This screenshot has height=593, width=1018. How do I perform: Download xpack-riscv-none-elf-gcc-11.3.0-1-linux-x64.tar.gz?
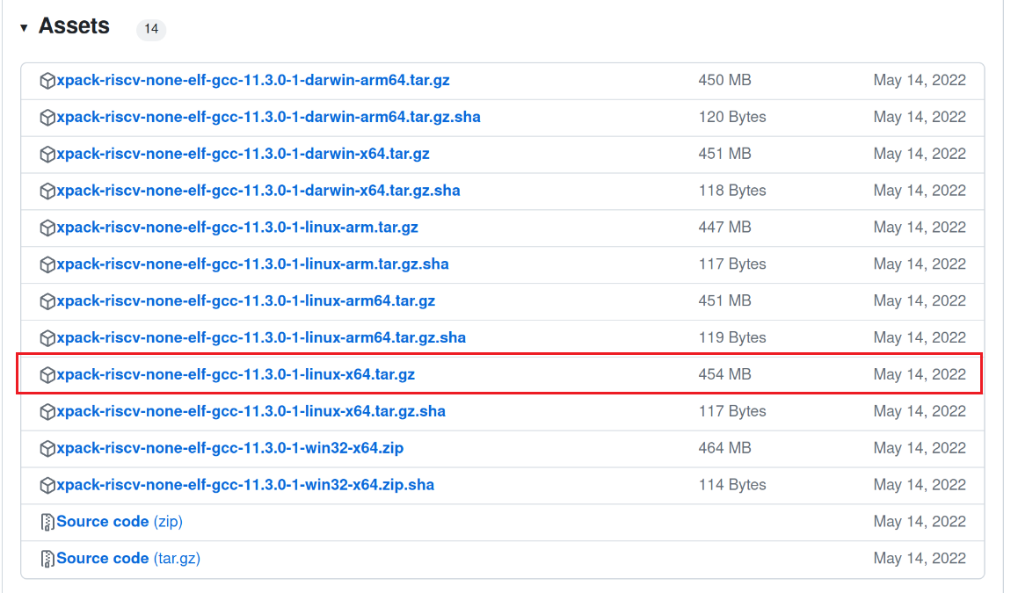tap(236, 374)
